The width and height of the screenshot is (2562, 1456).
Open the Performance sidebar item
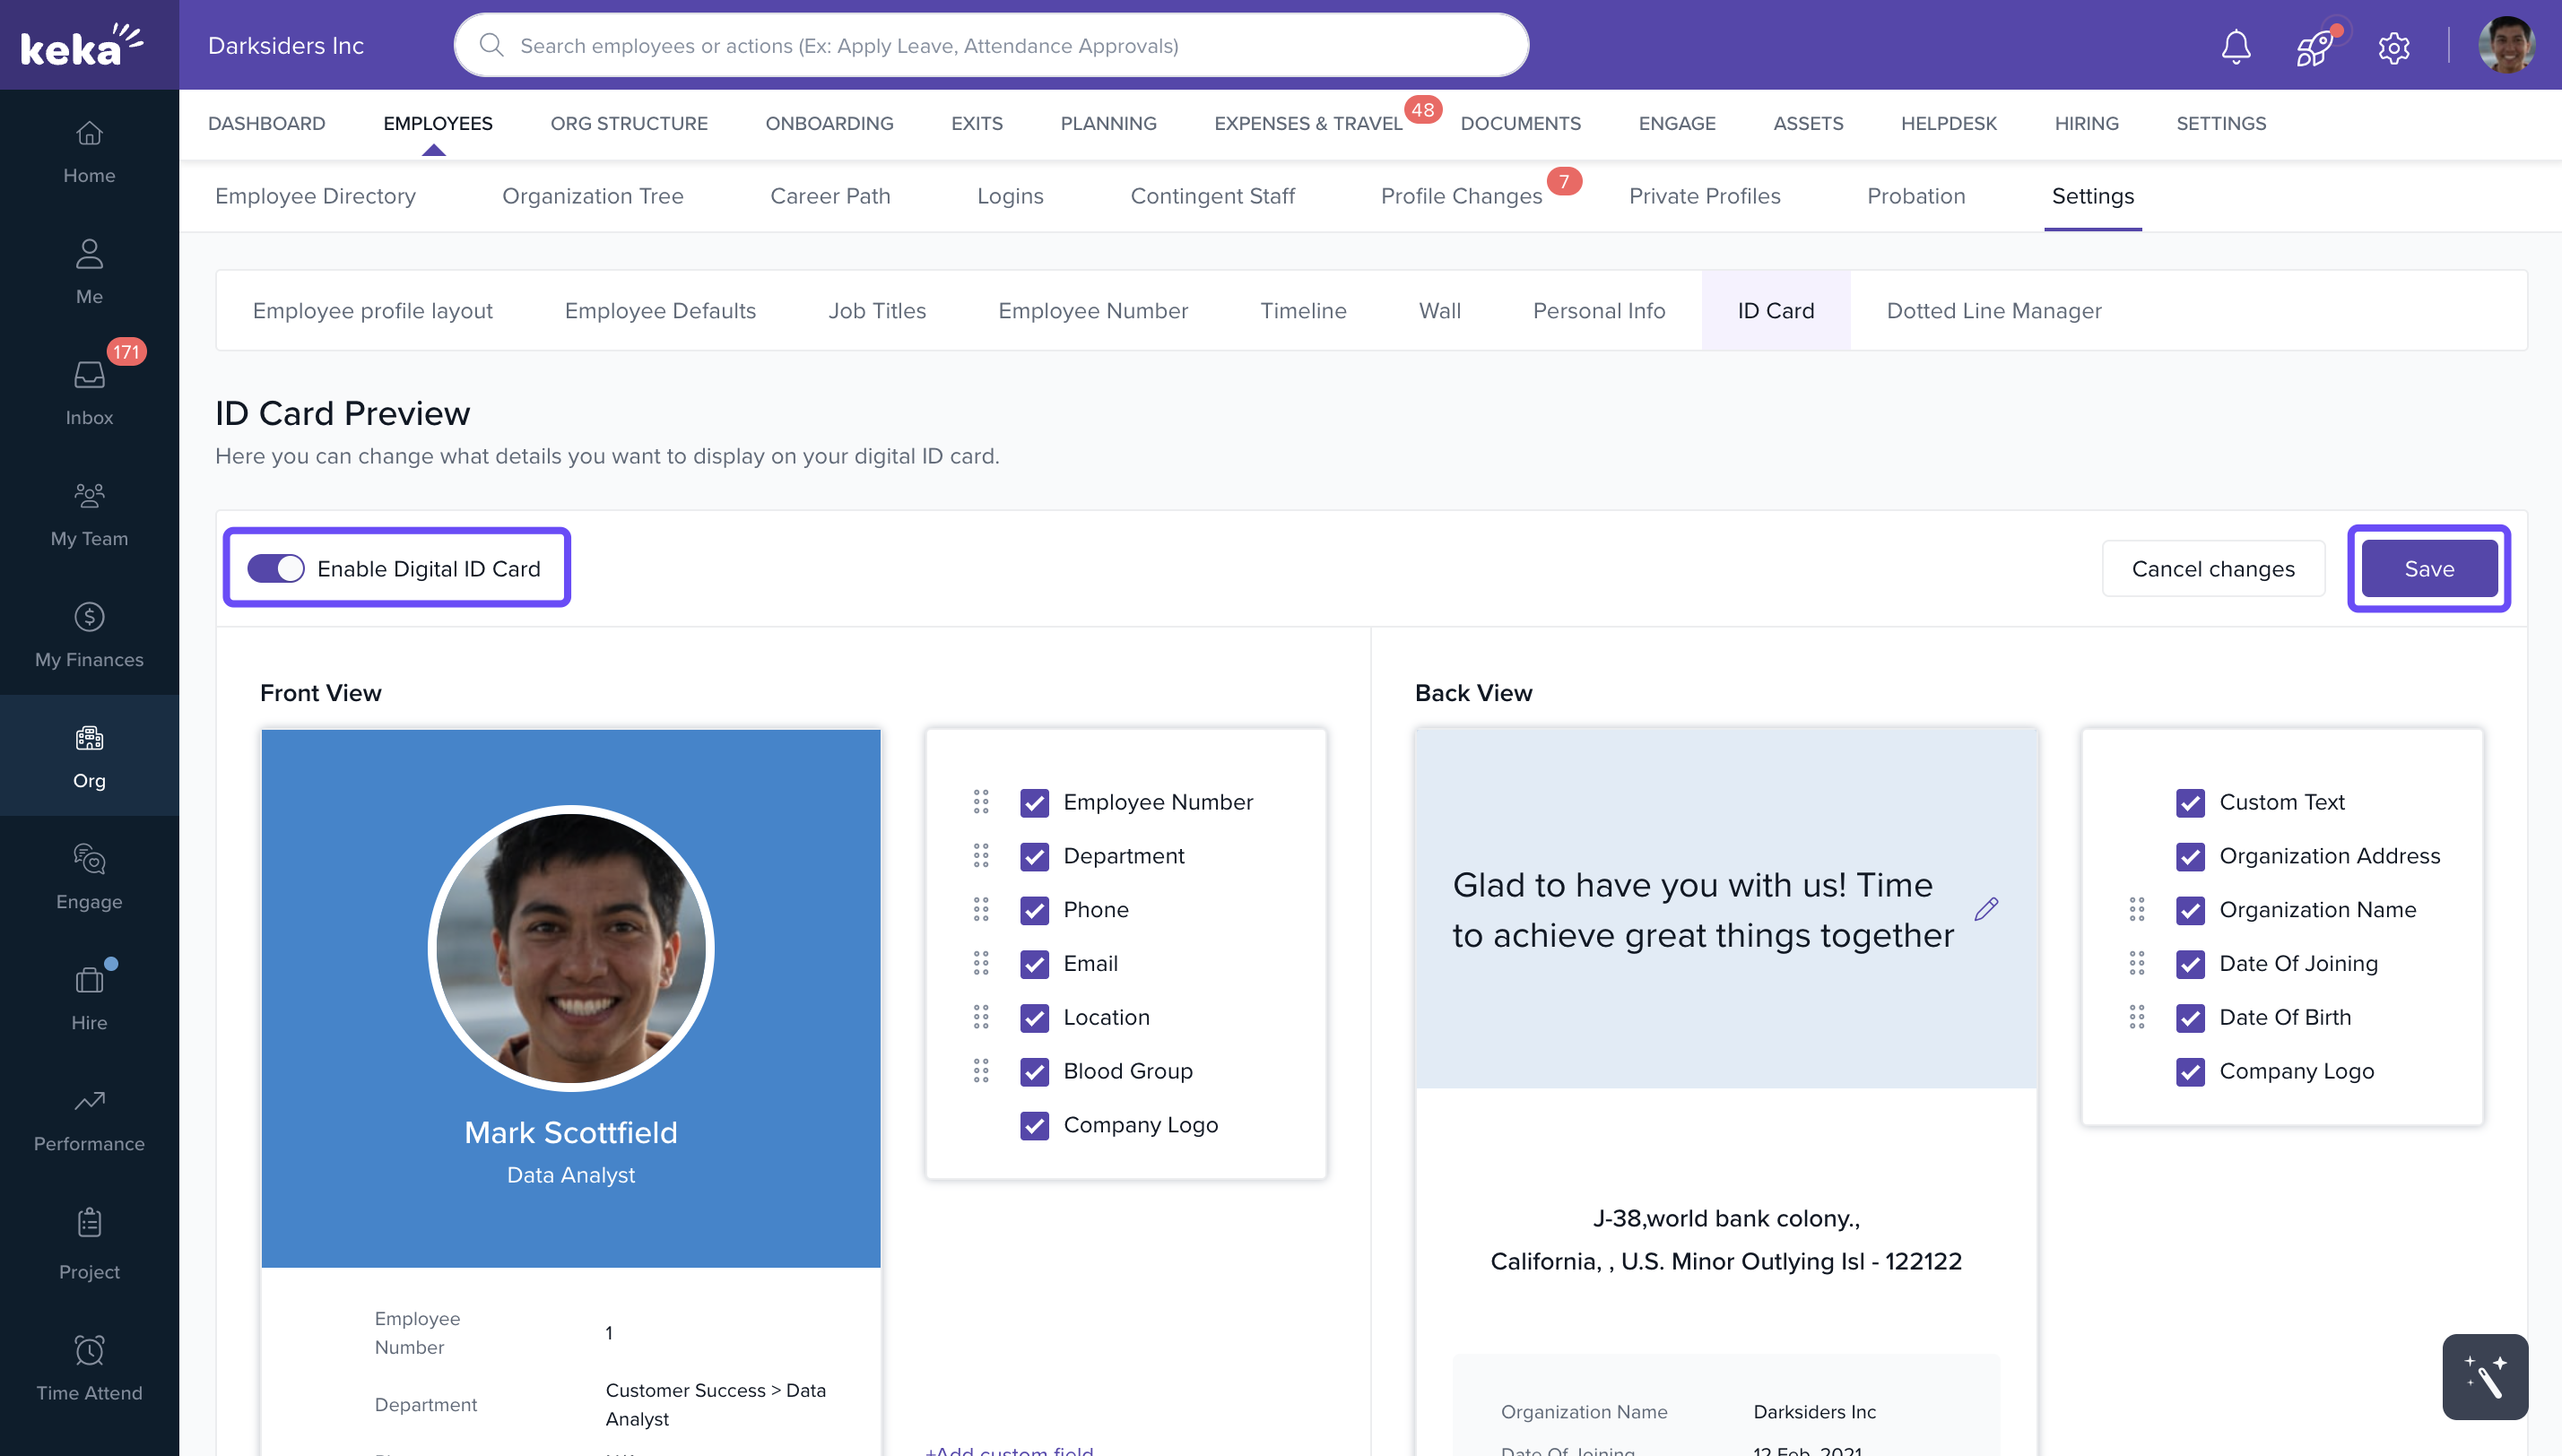pyautogui.click(x=89, y=1118)
